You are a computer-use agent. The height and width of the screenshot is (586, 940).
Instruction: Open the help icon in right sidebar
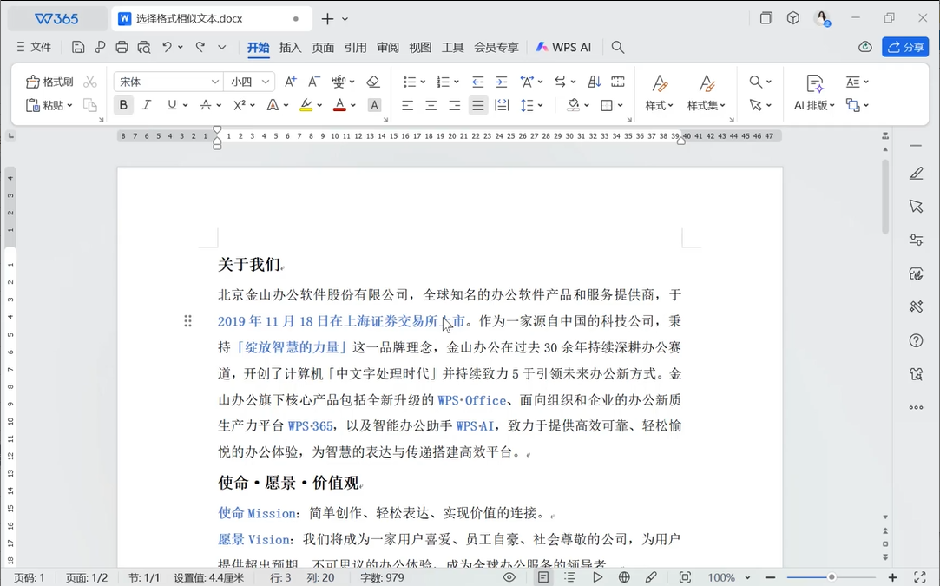(x=916, y=340)
